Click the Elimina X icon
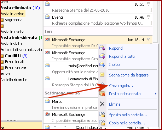Image resolution: width=162 pixels, height=130 pixels. coord(102,104)
